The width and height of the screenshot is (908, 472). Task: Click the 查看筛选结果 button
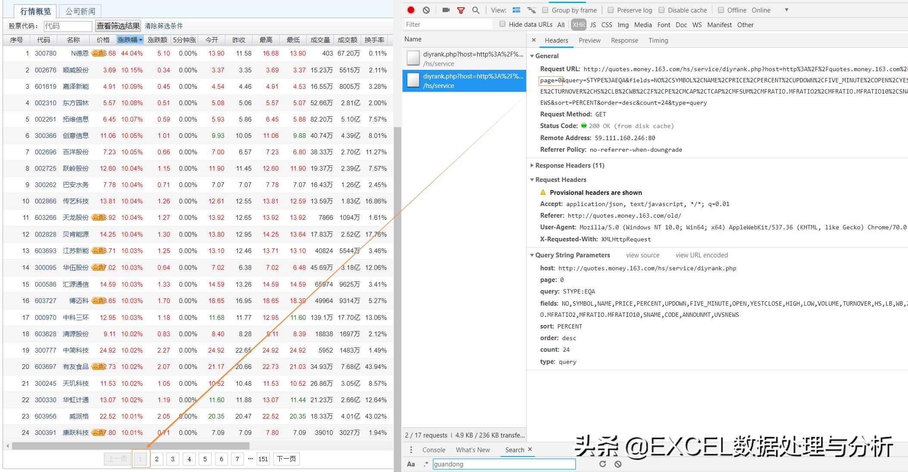click(118, 26)
